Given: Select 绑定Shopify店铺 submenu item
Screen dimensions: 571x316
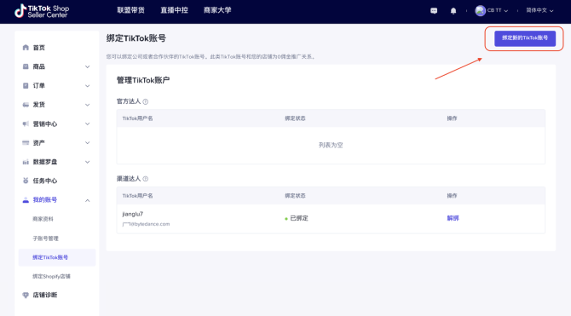Looking at the screenshot, I should (51, 276).
